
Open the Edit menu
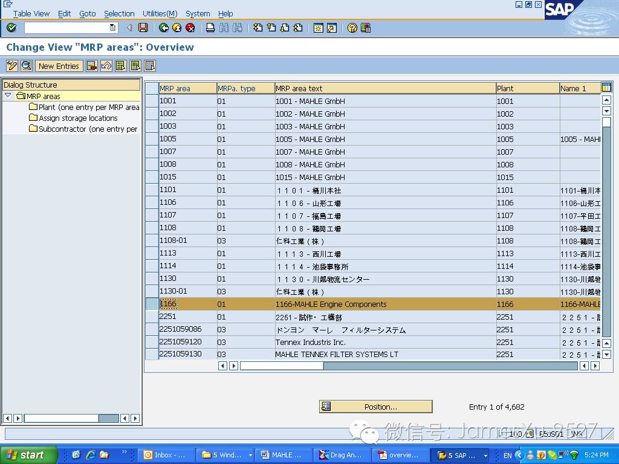(64, 13)
